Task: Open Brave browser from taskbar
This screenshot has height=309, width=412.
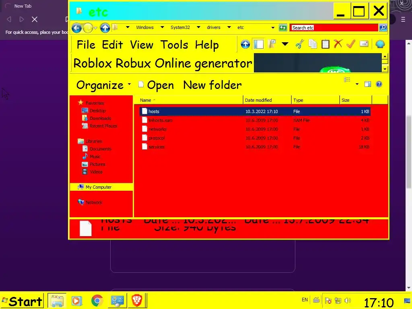Action: click(x=137, y=301)
